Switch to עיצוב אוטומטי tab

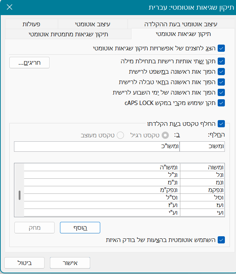tap(92, 24)
